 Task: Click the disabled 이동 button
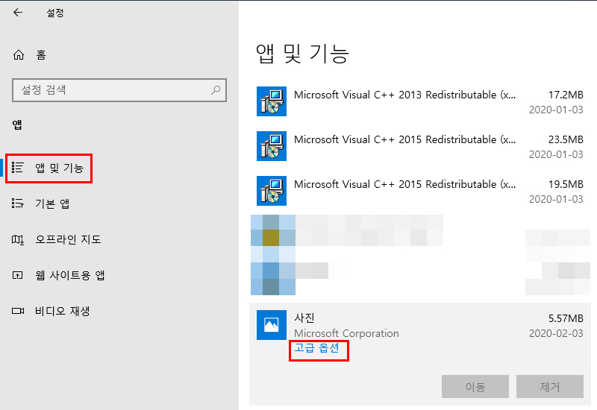(475, 386)
